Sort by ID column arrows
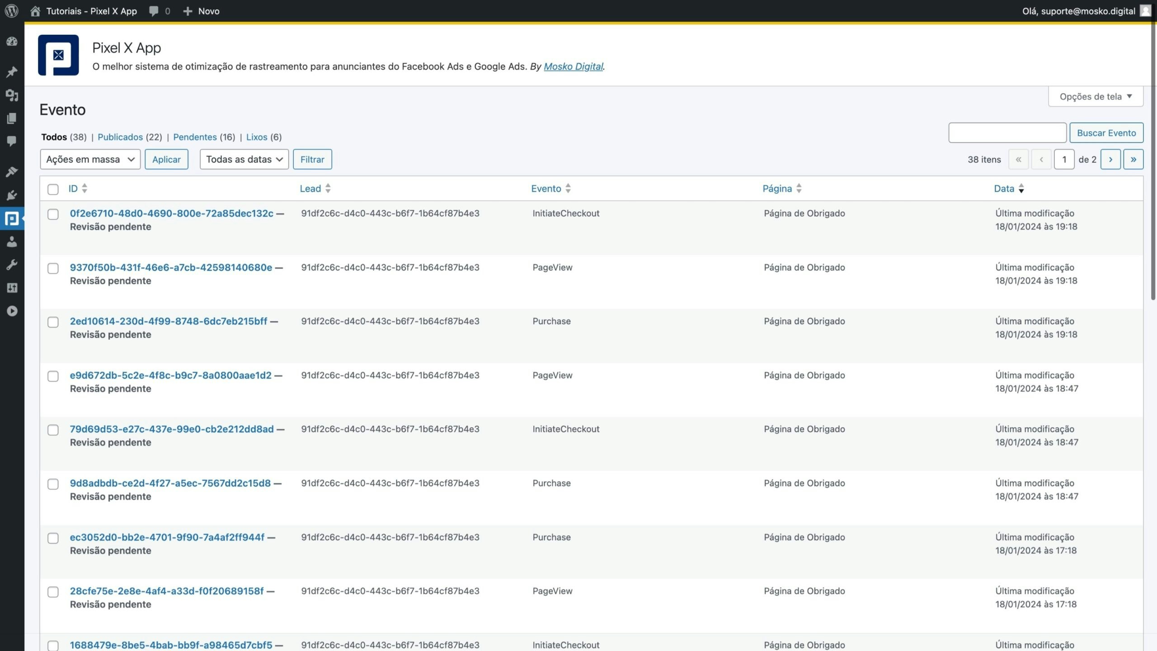The image size is (1157, 651). tap(85, 189)
